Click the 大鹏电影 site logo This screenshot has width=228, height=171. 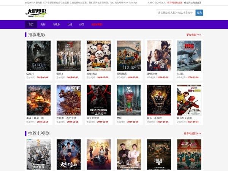35,13
